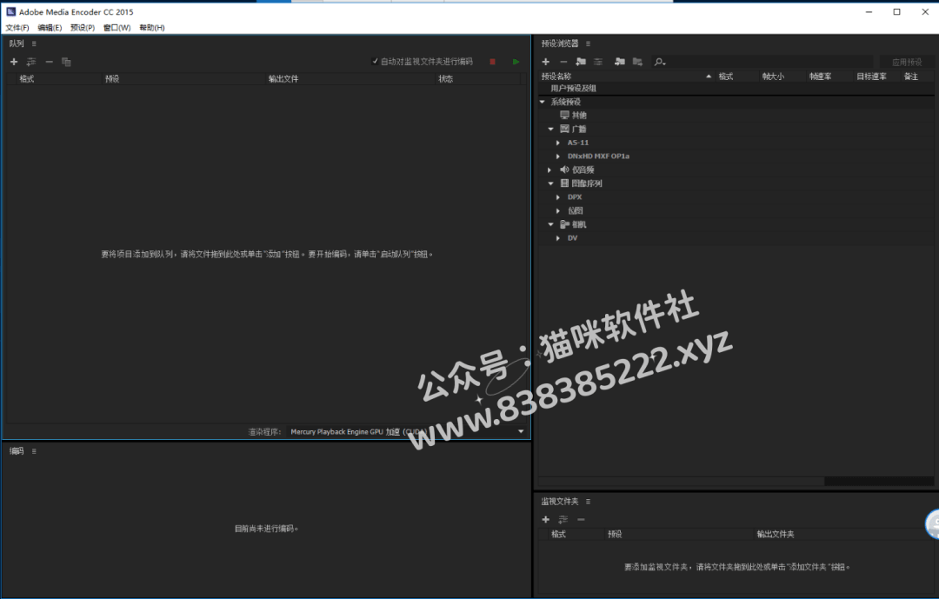Click the green start queue play button

[516, 62]
